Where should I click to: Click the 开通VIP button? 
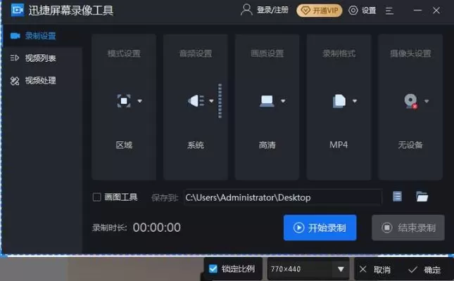point(319,11)
